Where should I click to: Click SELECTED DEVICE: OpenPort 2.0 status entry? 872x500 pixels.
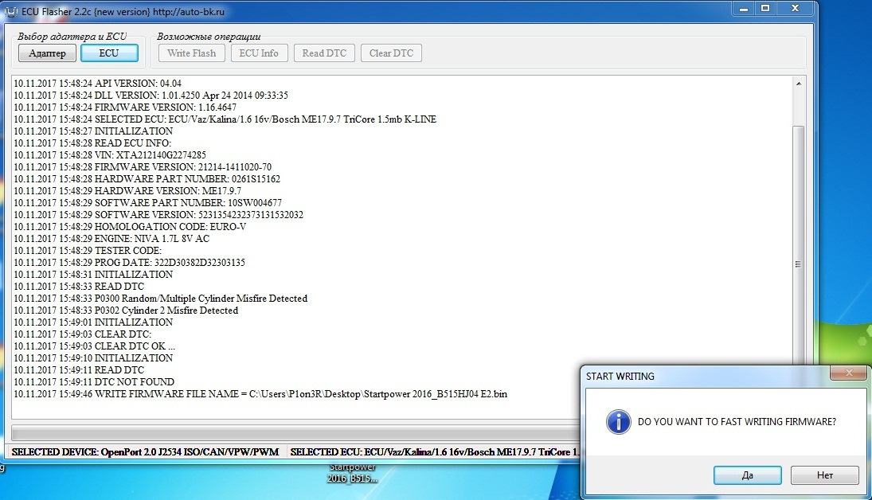coord(145,452)
